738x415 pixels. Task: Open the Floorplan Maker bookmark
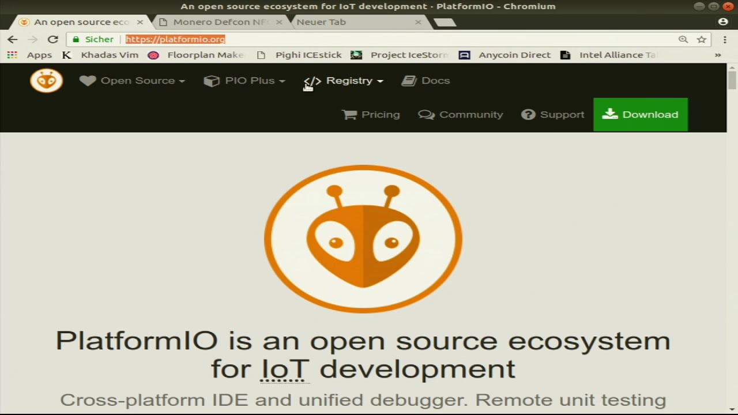pyautogui.click(x=196, y=55)
